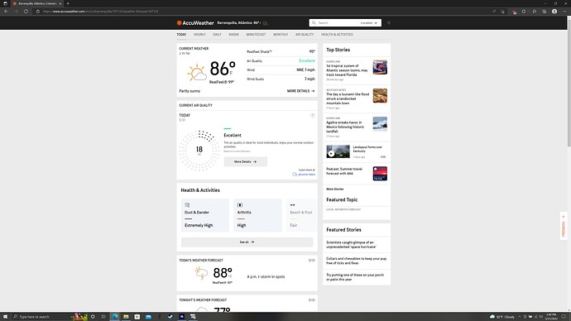This screenshot has width=571, height=321.
Task: Click See all in Health & Activities
Action: coord(247,242)
